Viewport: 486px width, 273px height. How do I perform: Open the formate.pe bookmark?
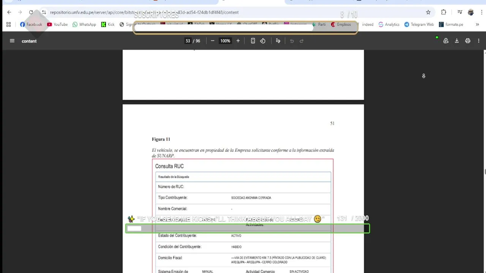[x=451, y=24]
